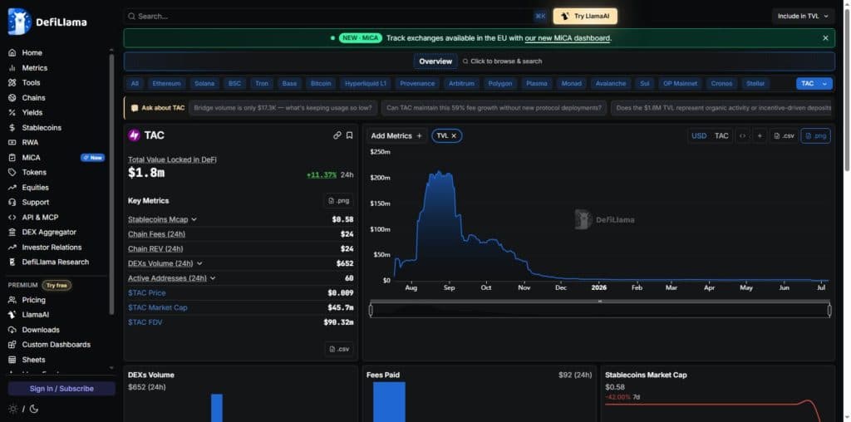Download chart as .png
851x422 pixels.
(816, 135)
